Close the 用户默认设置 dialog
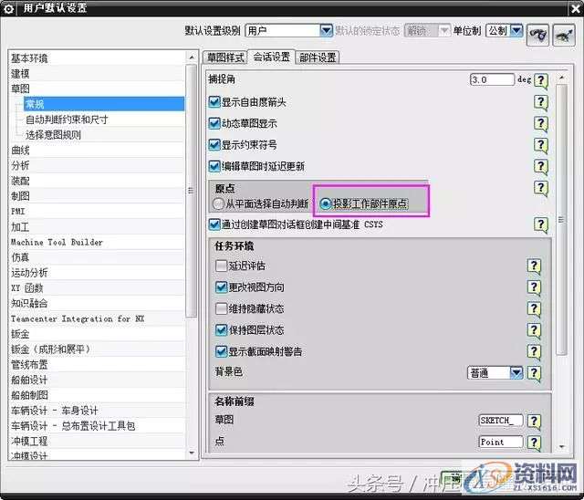Viewport: 584px width, 500px height. click(x=576, y=8)
